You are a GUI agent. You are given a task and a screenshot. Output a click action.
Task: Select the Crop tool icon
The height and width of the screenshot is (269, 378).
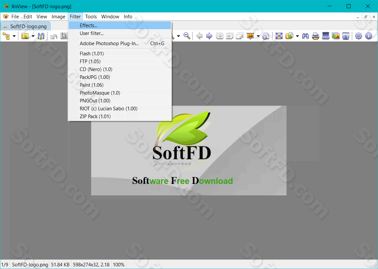pyautogui.click(x=64, y=36)
